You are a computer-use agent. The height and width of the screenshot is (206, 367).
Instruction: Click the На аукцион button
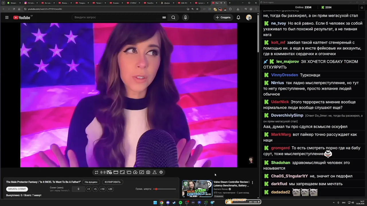pos(91,182)
